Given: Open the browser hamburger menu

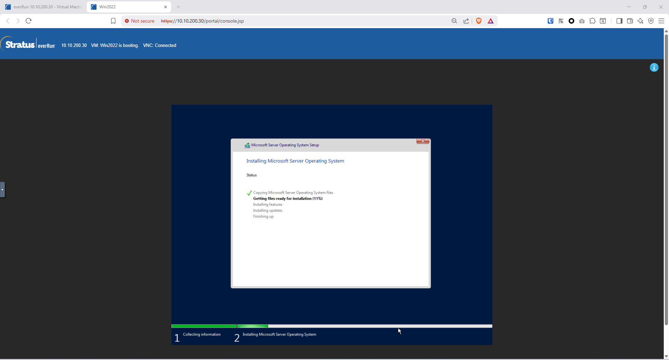Looking at the screenshot, I should [x=661, y=21].
